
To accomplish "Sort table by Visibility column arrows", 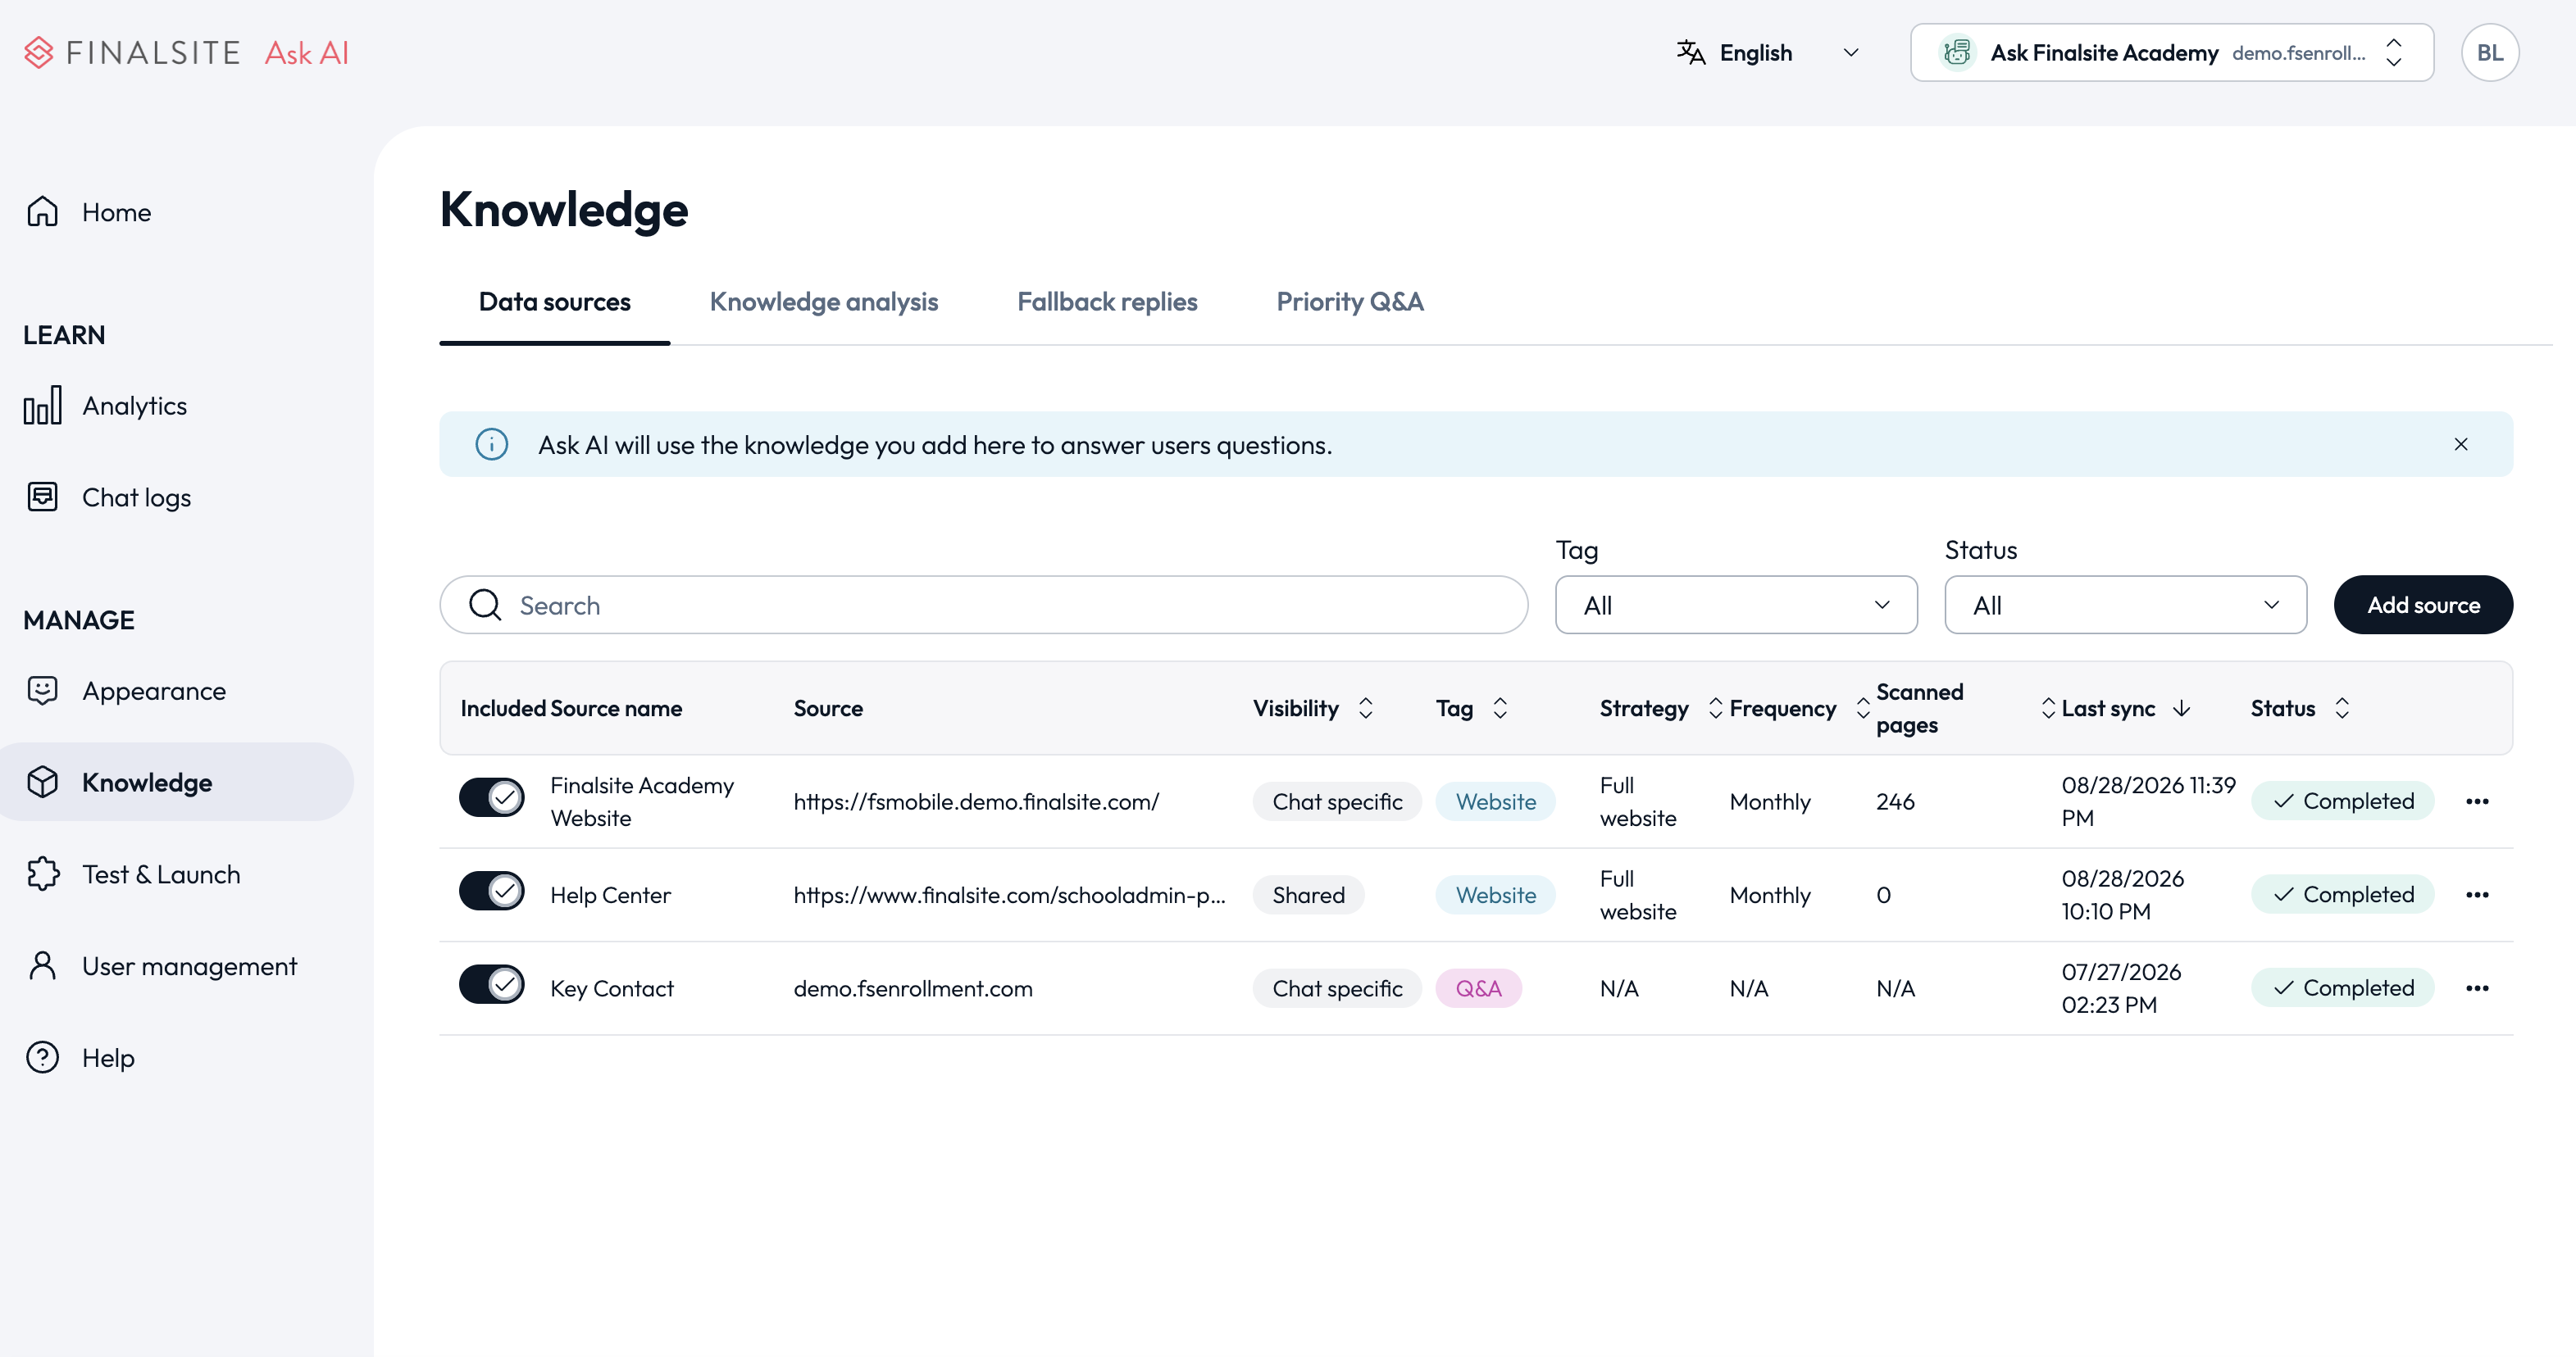I will [x=1366, y=709].
